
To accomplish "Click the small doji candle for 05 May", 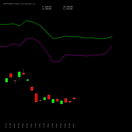I will click(x=15, y=81).
